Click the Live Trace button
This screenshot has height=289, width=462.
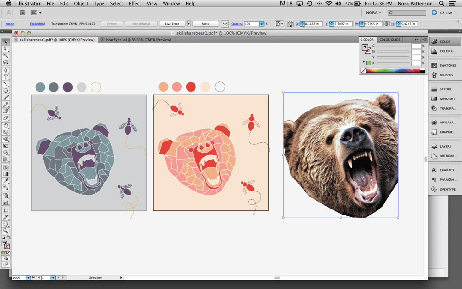172,24
